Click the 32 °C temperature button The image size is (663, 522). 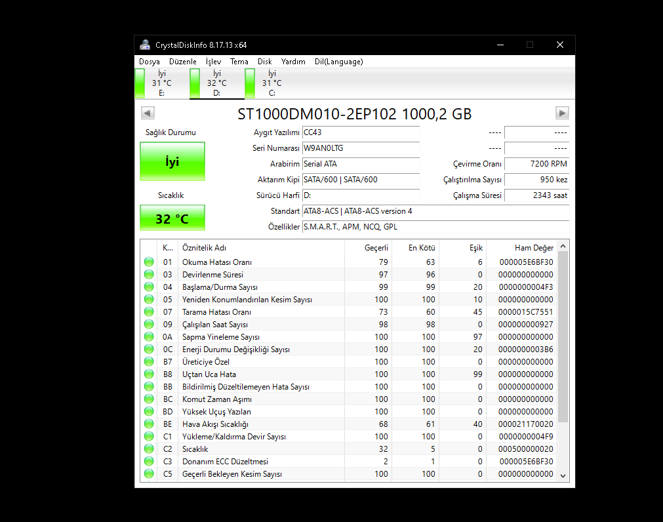(172, 218)
